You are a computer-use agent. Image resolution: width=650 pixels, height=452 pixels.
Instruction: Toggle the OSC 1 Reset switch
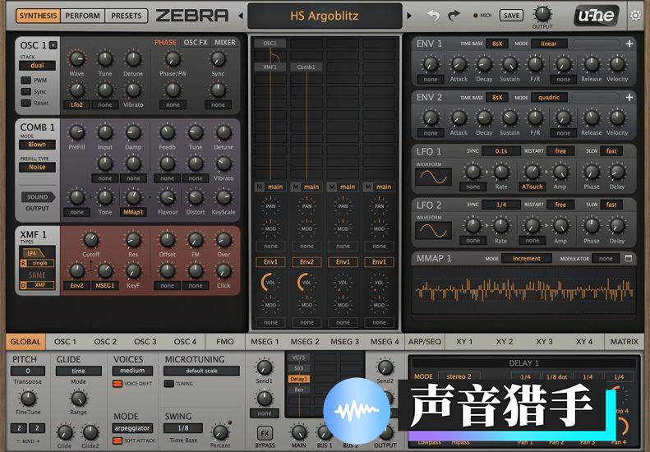[x=25, y=103]
